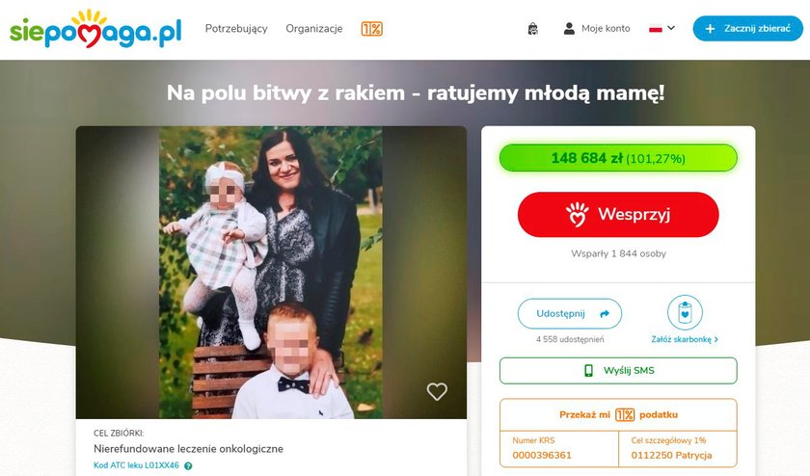Click the Przekaż mi 1% podatku box
This screenshot has width=810, height=476.
[x=618, y=414]
